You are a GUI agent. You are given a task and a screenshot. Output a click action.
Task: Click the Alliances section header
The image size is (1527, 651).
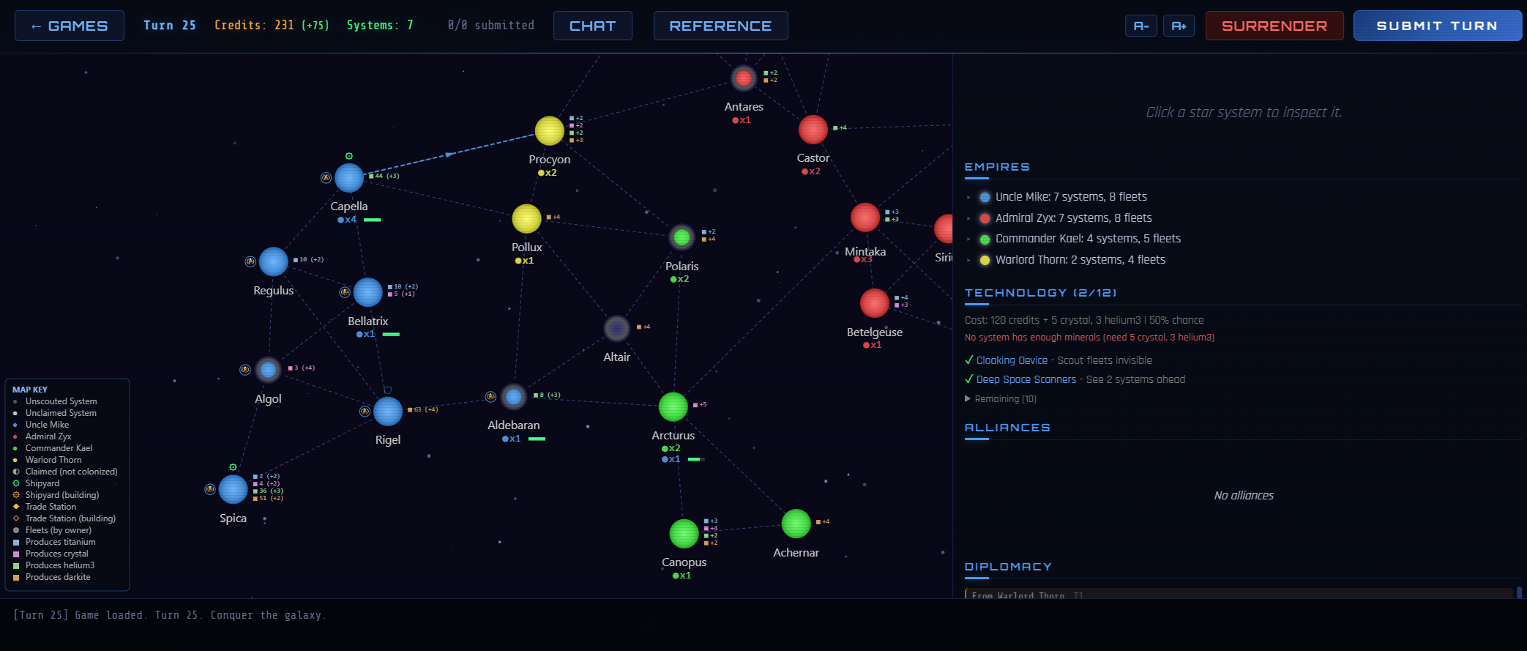point(1007,428)
